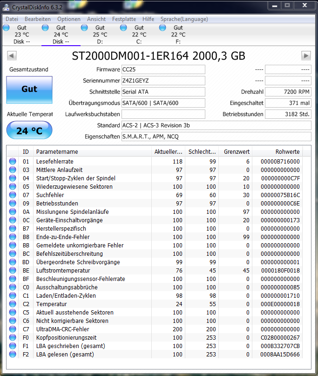Select the C: drive status orb
Viewport: 318px width, 376px height.
[x=123, y=27]
